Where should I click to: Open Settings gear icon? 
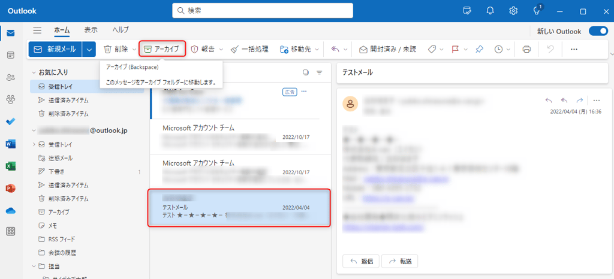pos(513,11)
